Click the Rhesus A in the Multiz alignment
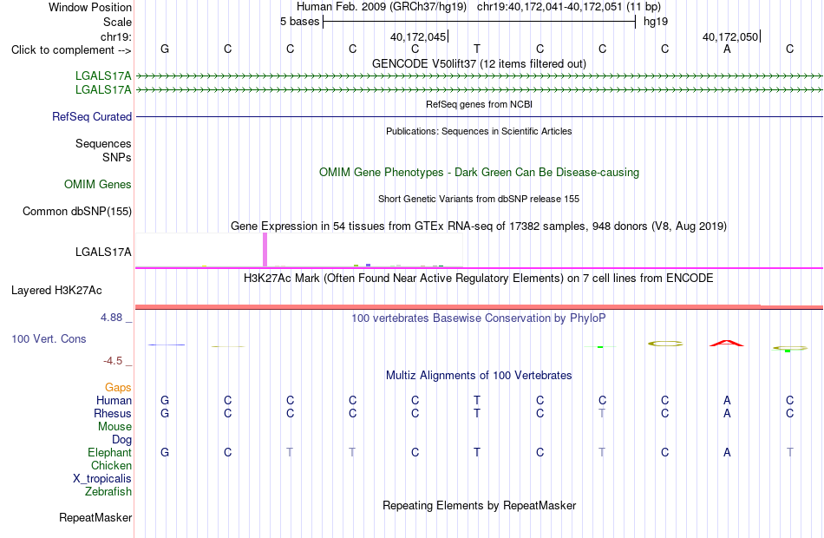Image resolution: width=824 pixels, height=538 pixels. click(x=727, y=414)
